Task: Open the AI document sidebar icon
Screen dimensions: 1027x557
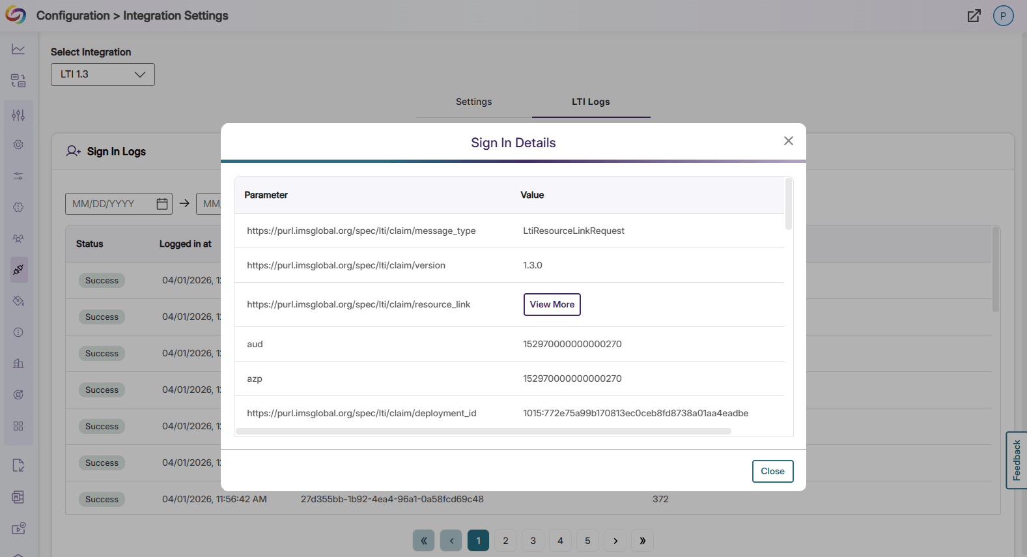Action: (x=18, y=497)
